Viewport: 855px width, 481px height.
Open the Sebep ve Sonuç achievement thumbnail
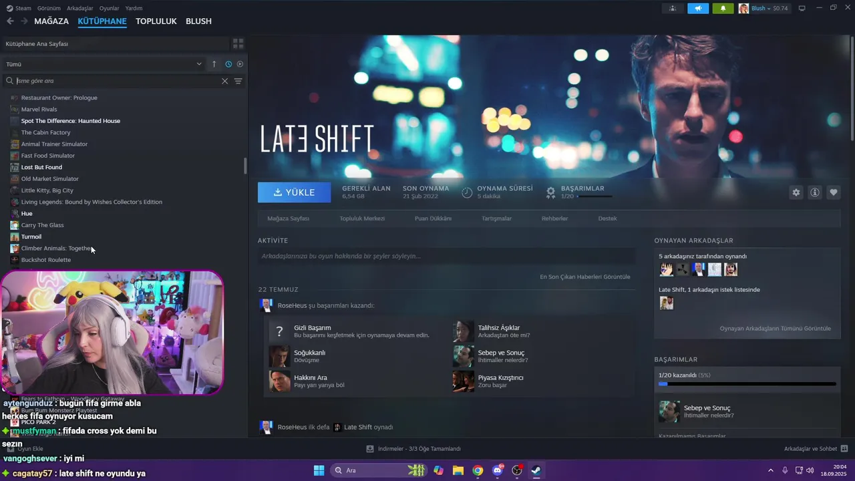pos(669,412)
